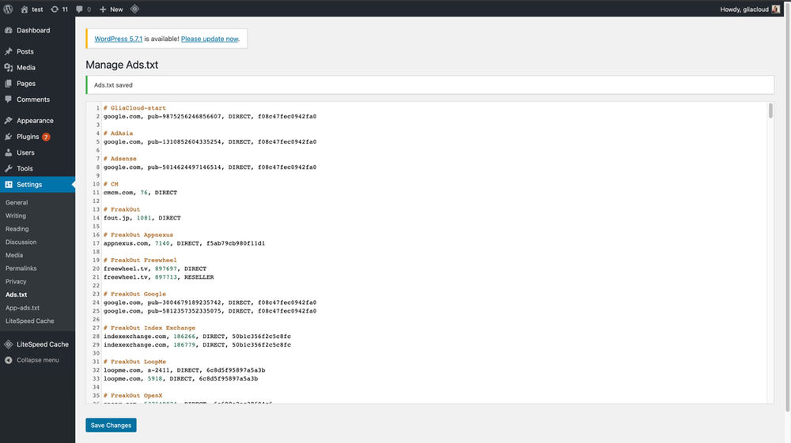
Task: Click the LiteSpeed diamond icon in admin bar
Action: [134, 9]
